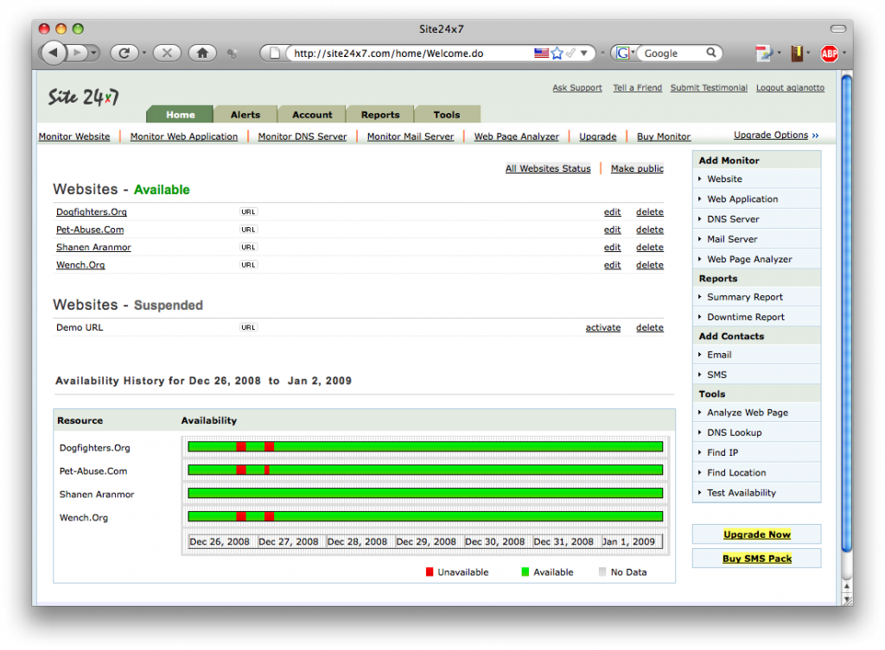Click the notepad pencil toolbar icon
885x650 pixels.
764,53
